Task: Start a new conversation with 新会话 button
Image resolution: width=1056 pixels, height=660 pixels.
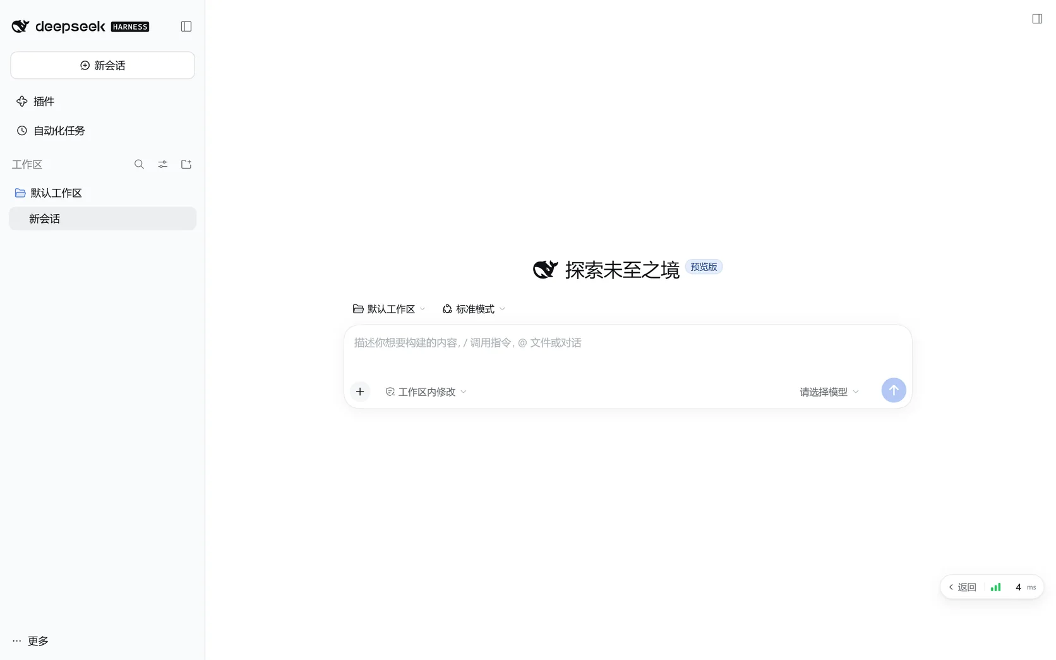Action: (x=102, y=66)
